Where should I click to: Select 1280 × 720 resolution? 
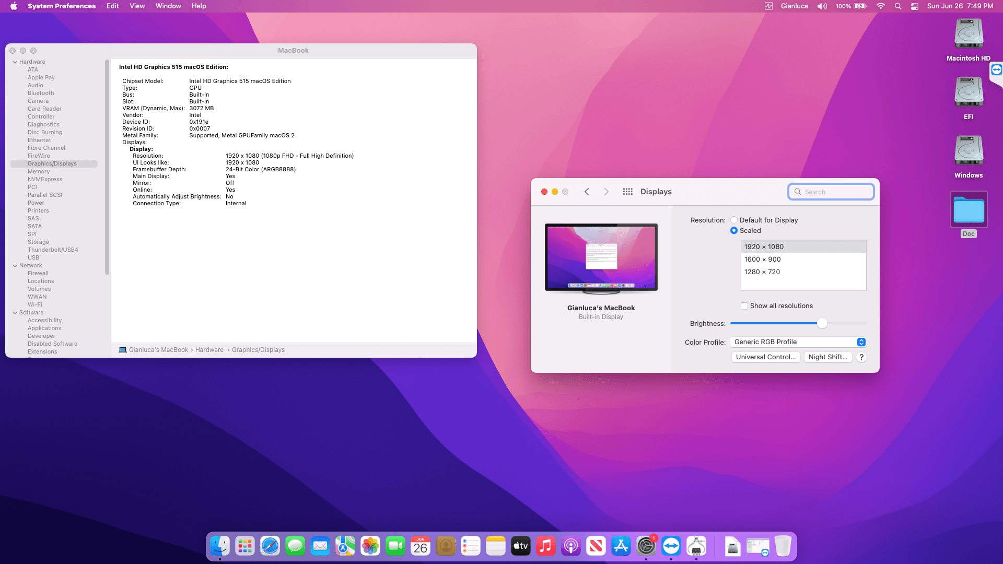803,272
